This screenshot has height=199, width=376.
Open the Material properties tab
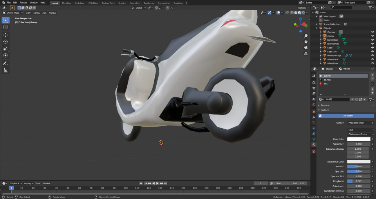click(x=314, y=144)
